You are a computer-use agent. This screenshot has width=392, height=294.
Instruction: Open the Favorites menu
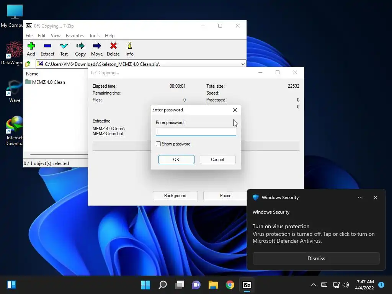click(x=75, y=36)
